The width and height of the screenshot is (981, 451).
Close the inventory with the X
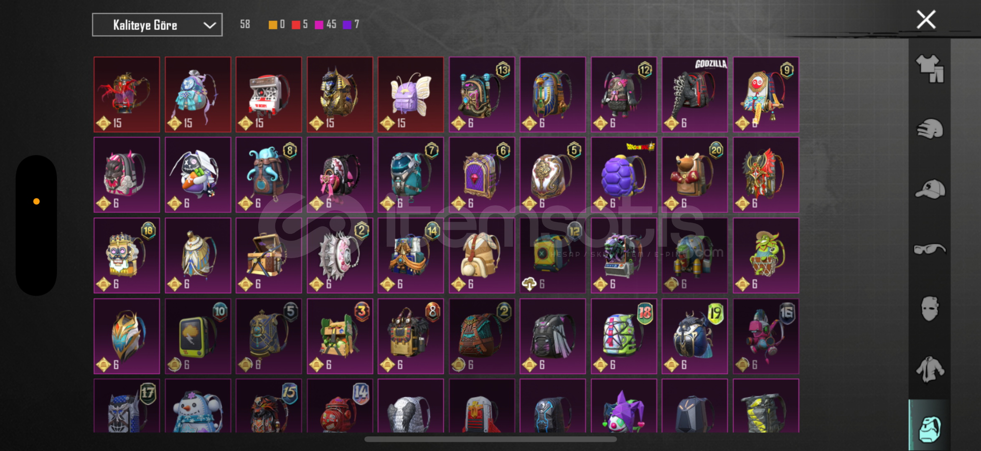[926, 20]
